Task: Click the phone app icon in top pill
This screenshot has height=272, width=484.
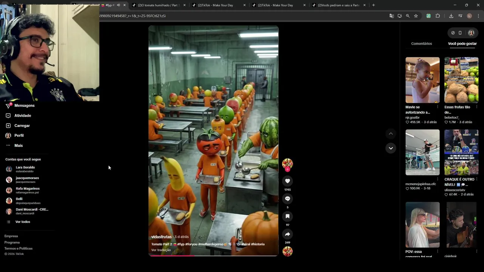Action: coord(460,33)
